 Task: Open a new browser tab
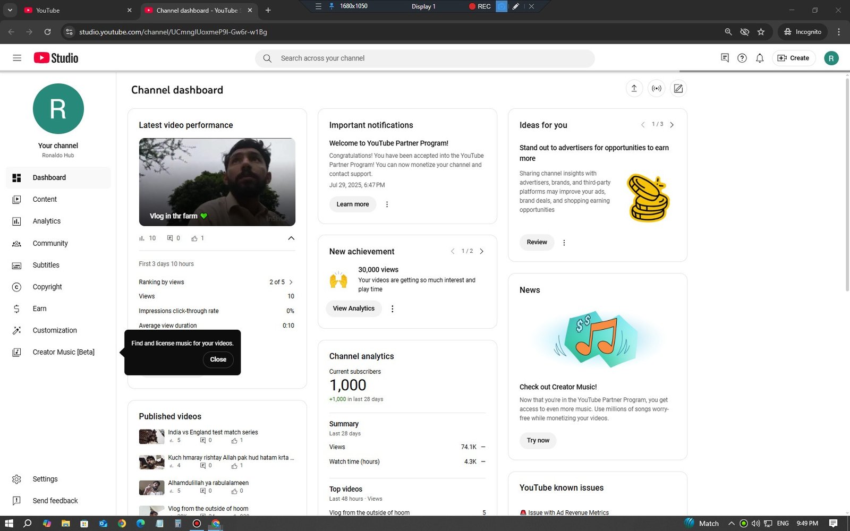268,10
